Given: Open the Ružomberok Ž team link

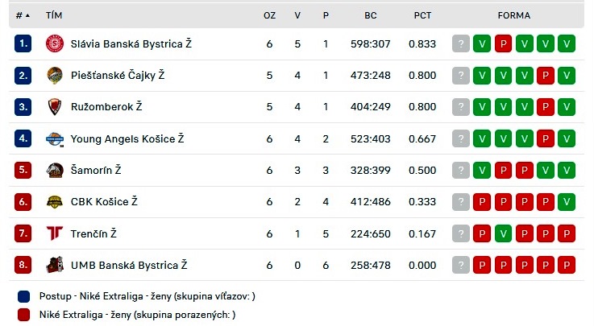Looking at the screenshot, I should pos(106,107).
